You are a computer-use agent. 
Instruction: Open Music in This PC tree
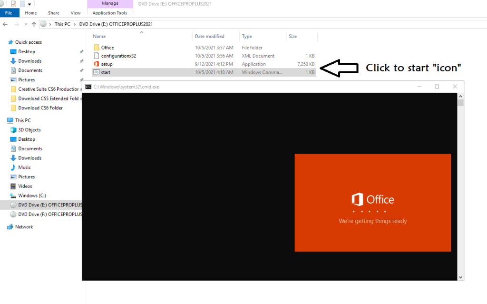pos(25,167)
